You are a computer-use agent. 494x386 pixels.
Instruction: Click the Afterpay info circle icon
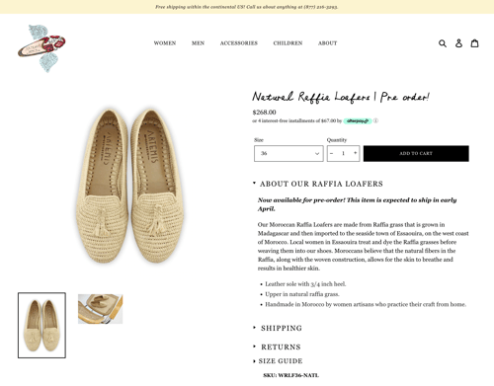click(375, 120)
